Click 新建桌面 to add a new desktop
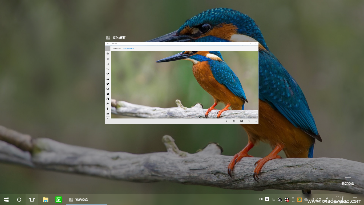364x205 pixels. pyautogui.click(x=348, y=180)
